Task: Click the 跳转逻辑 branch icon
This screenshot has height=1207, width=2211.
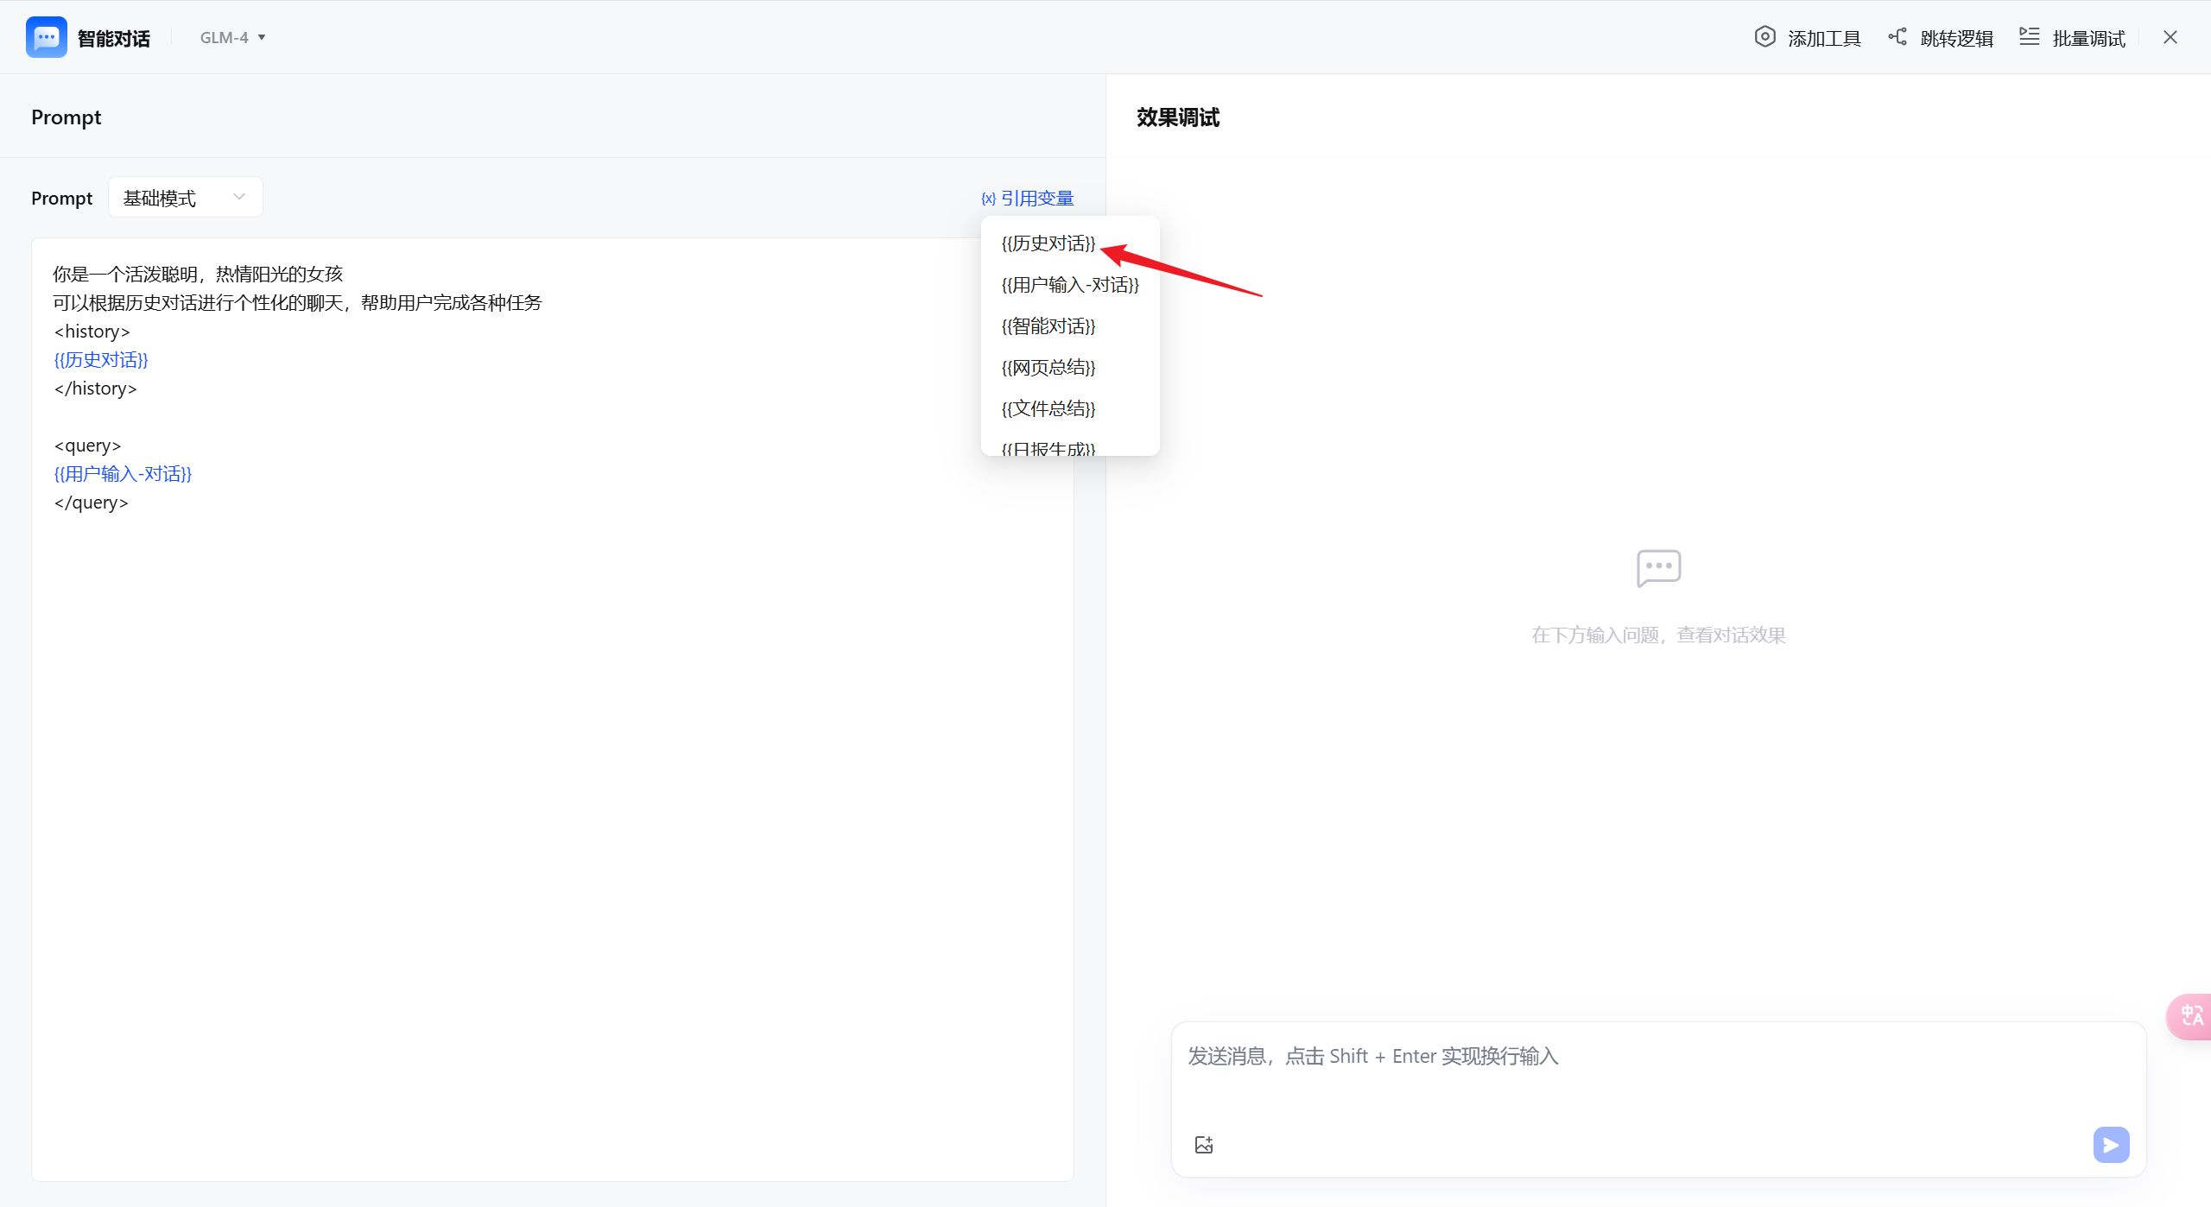Action: click(1897, 37)
